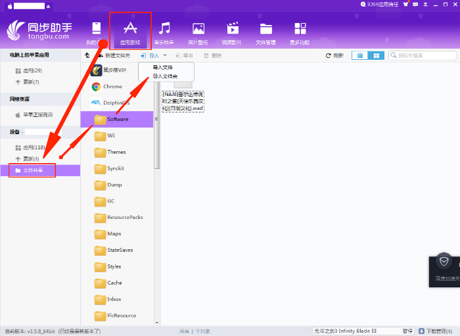Select the .wad file thumbnail
This screenshot has width=460, height=336.
183,97
